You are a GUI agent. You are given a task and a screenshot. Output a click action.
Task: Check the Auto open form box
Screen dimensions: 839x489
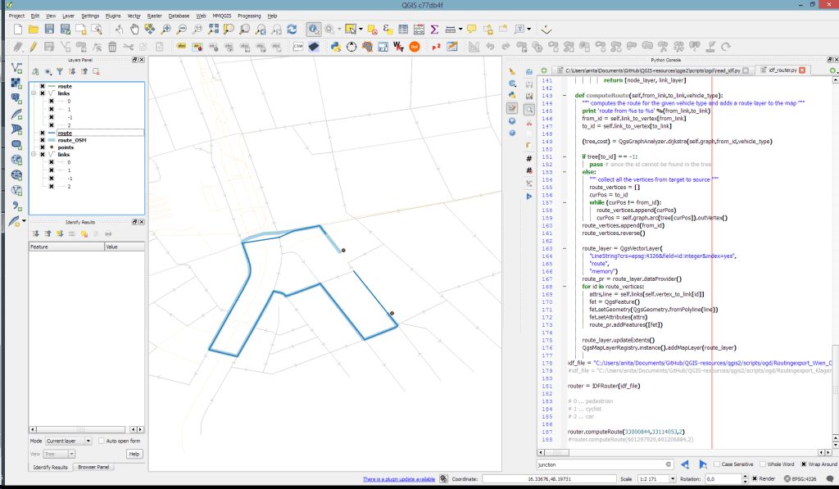coord(102,441)
